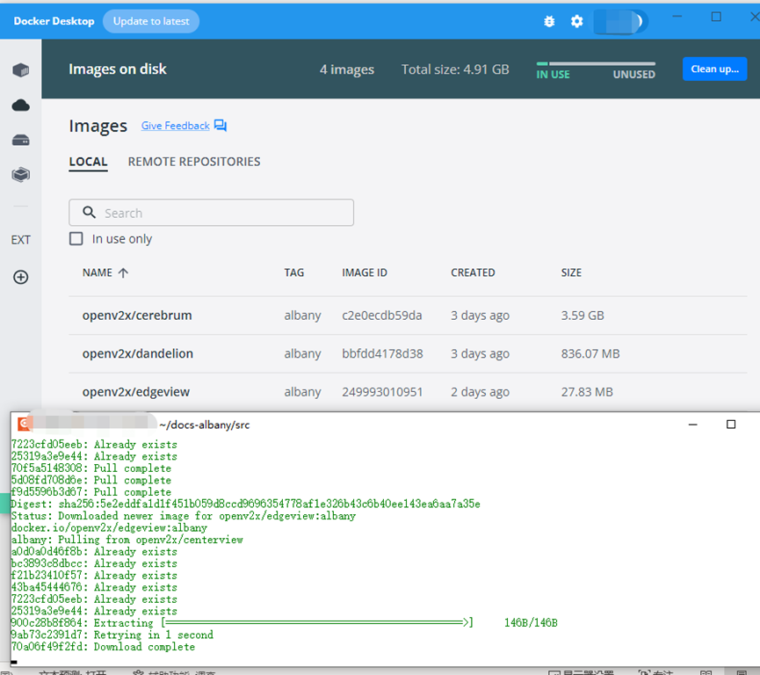Viewport: 760px width, 675px height.
Task: Switch to REMOTE REPOSITORIES tab
Action: click(x=194, y=162)
